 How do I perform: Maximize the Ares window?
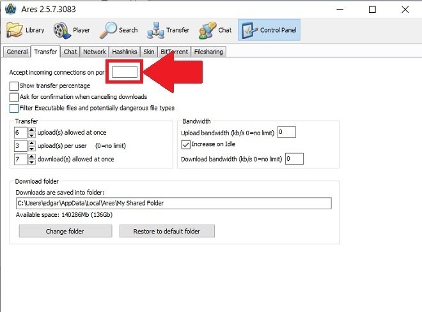pyautogui.click(x=373, y=10)
